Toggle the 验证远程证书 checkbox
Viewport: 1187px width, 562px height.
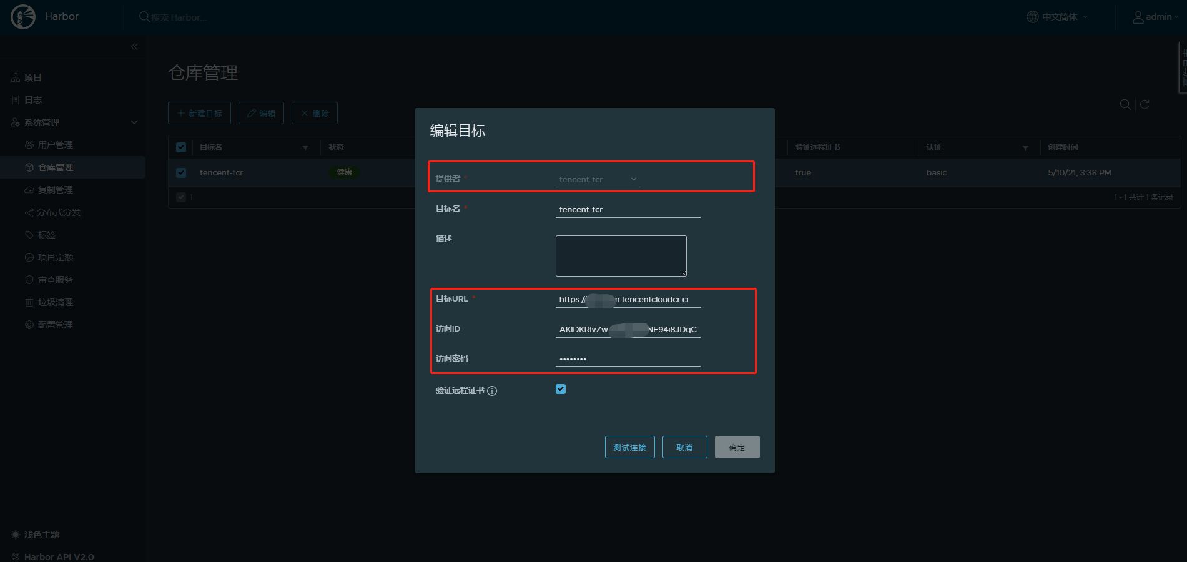561,389
